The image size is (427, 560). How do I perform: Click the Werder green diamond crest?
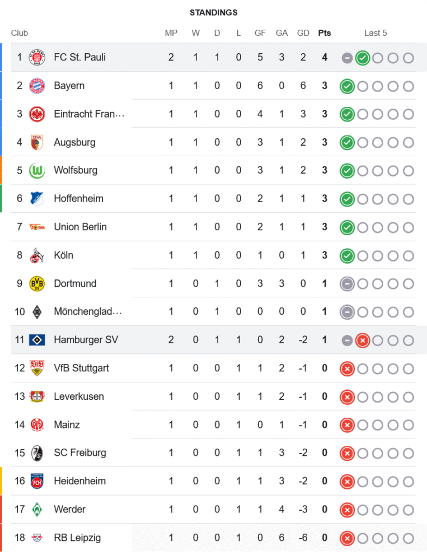pyautogui.click(x=36, y=510)
